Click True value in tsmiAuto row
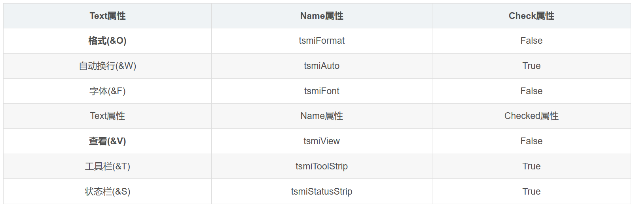This screenshot has width=633, height=208. 531,66
